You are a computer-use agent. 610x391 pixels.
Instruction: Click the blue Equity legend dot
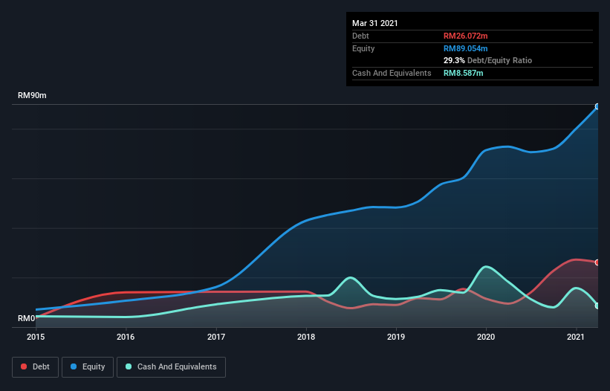point(74,366)
